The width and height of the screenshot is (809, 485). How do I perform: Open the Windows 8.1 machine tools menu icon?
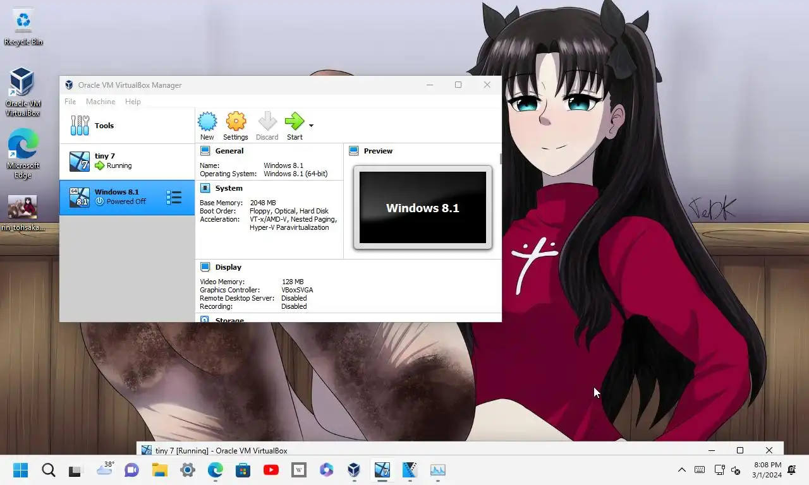point(174,198)
